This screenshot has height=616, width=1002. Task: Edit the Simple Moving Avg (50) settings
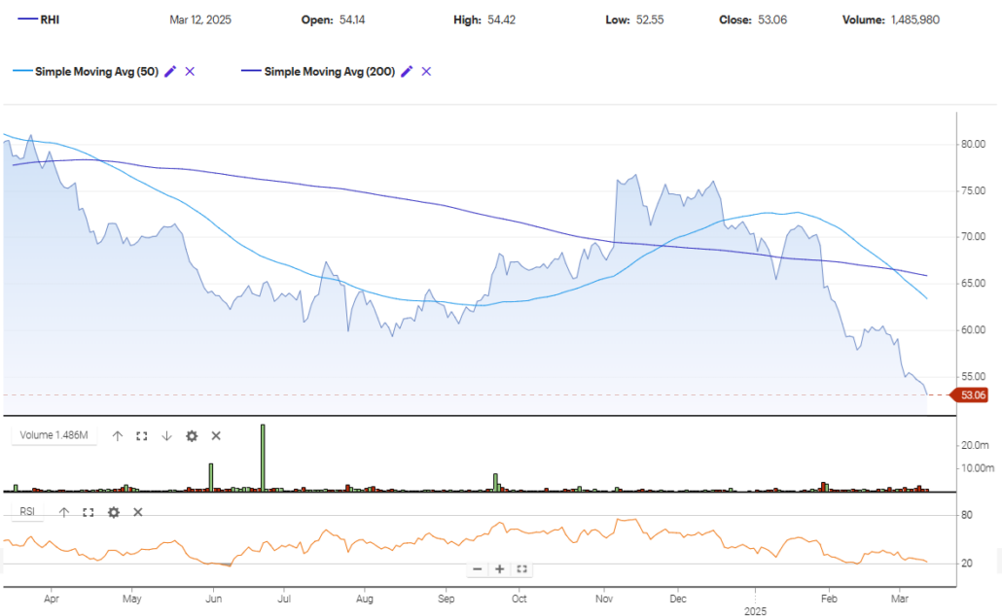tap(170, 72)
